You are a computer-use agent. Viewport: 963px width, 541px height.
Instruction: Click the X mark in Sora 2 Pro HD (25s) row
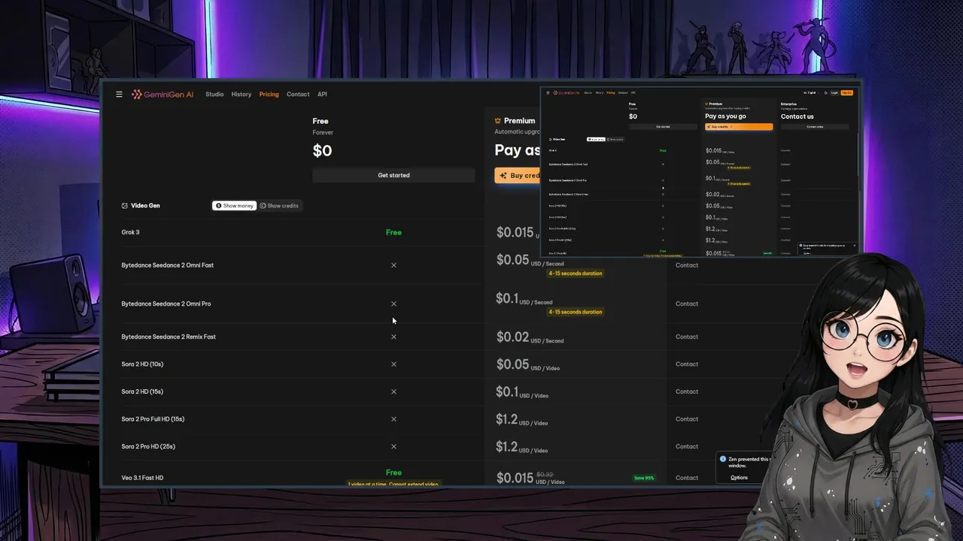click(393, 446)
